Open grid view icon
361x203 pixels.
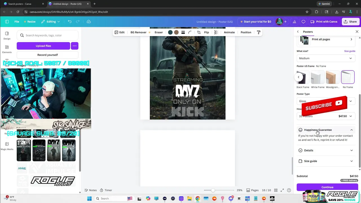276,190
